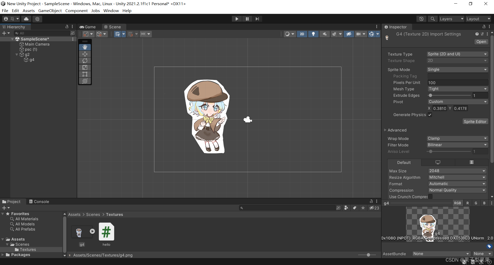Image resolution: width=494 pixels, height=265 pixels.
Task: Toggle scene audio
Action: coord(325,34)
